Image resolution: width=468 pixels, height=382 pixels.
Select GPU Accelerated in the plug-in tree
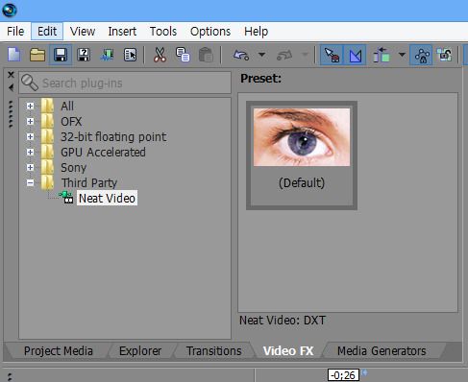coord(103,153)
